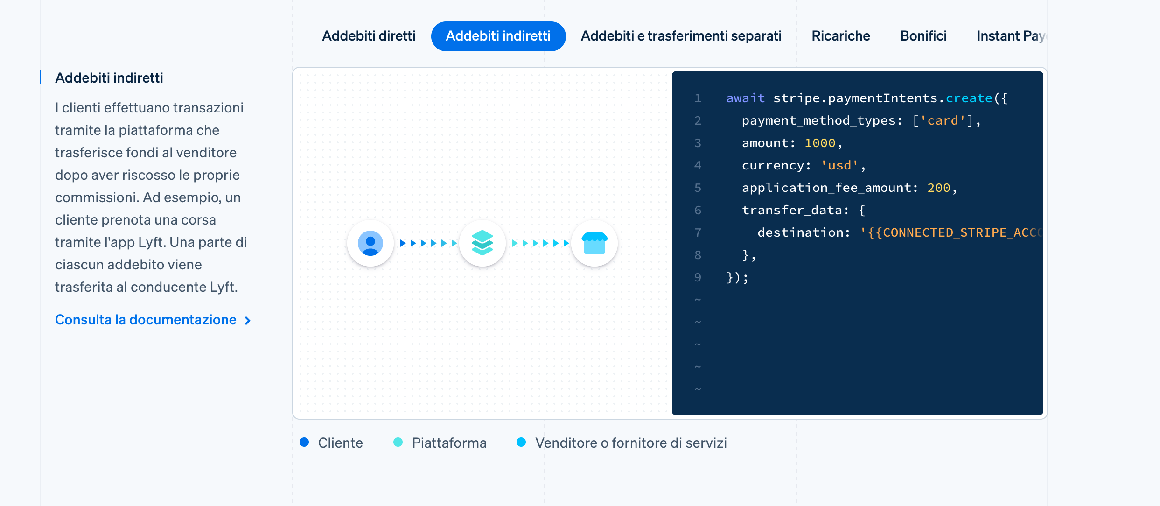This screenshot has width=1160, height=506.
Task: Click the chevron after Consulta la documentazione
Action: tap(248, 321)
